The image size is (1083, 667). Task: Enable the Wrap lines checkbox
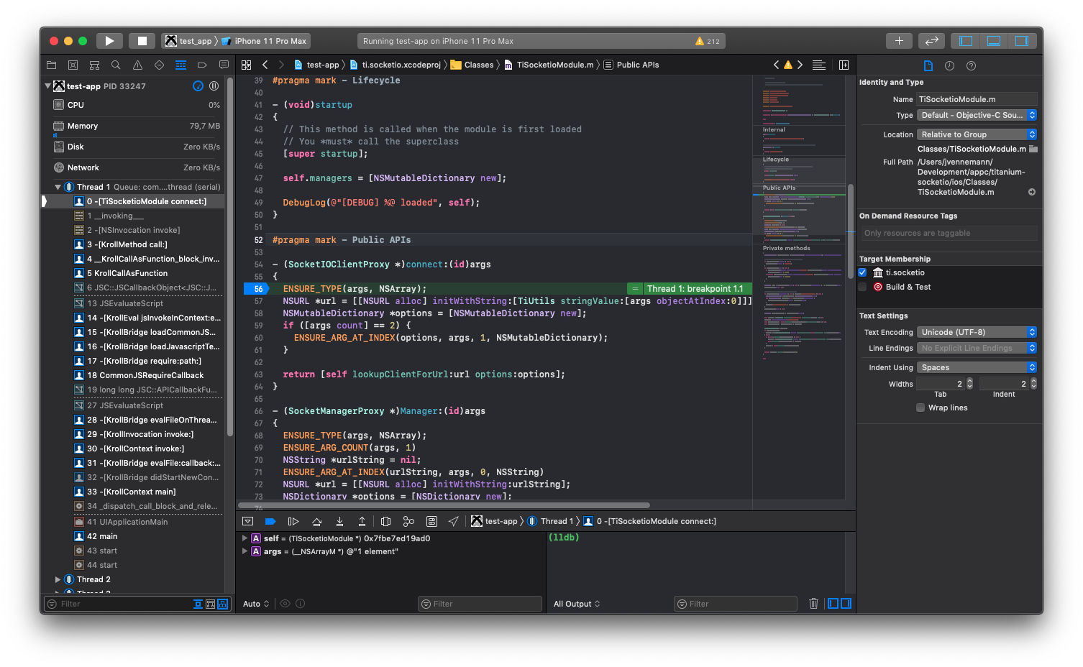coord(920,408)
